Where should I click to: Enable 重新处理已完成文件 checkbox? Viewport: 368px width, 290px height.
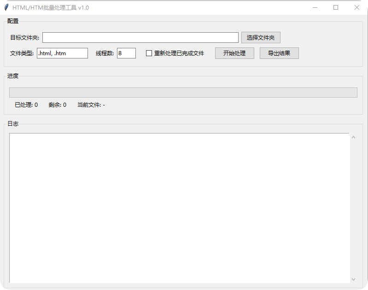(149, 53)
